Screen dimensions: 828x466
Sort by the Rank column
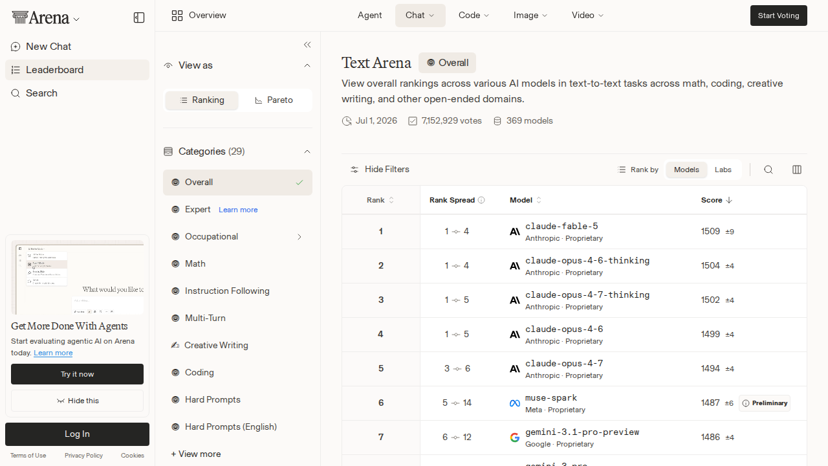click(x=380, y=200)
